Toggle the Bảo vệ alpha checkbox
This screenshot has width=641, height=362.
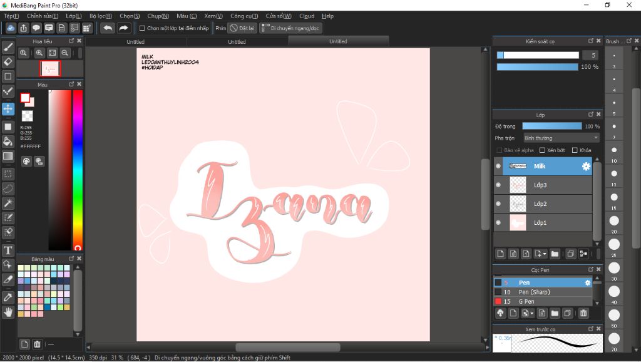click(499, 150)
